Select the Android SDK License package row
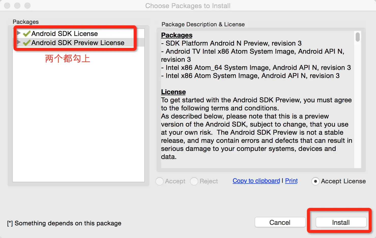This screenshot has height=238, width=376. [79, 33]
